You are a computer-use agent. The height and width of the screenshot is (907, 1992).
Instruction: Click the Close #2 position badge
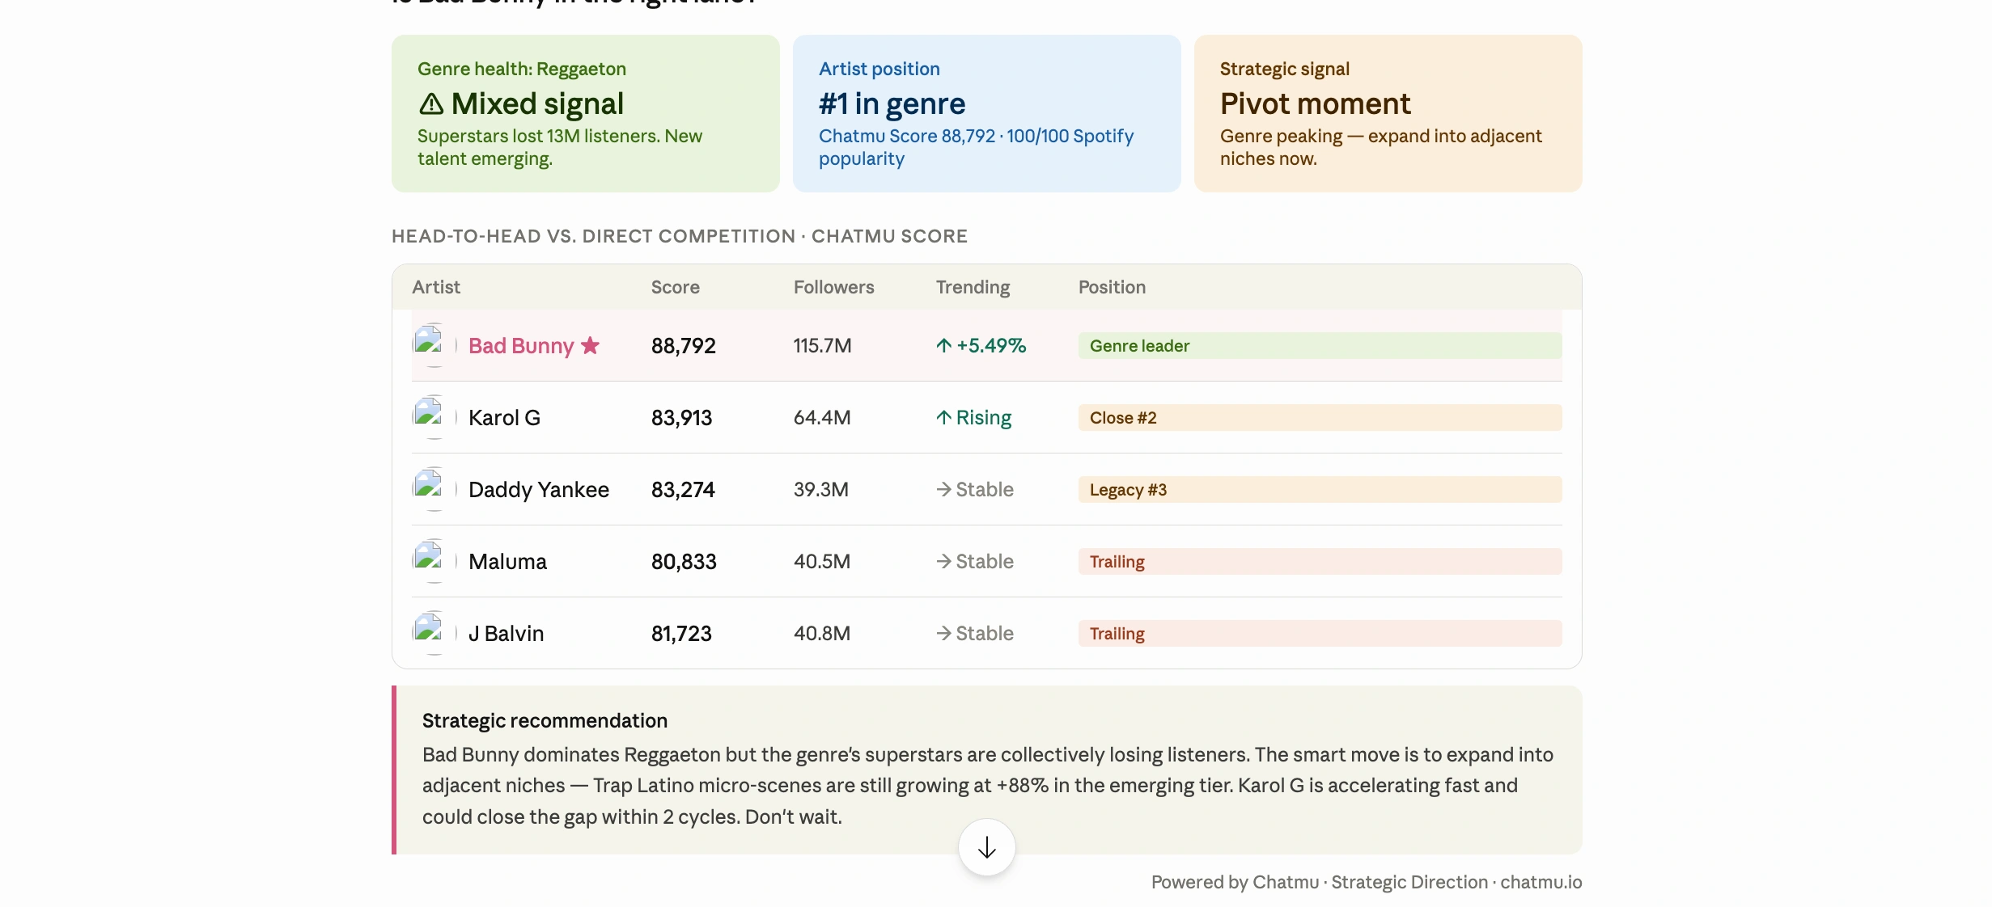[1320, 418]
